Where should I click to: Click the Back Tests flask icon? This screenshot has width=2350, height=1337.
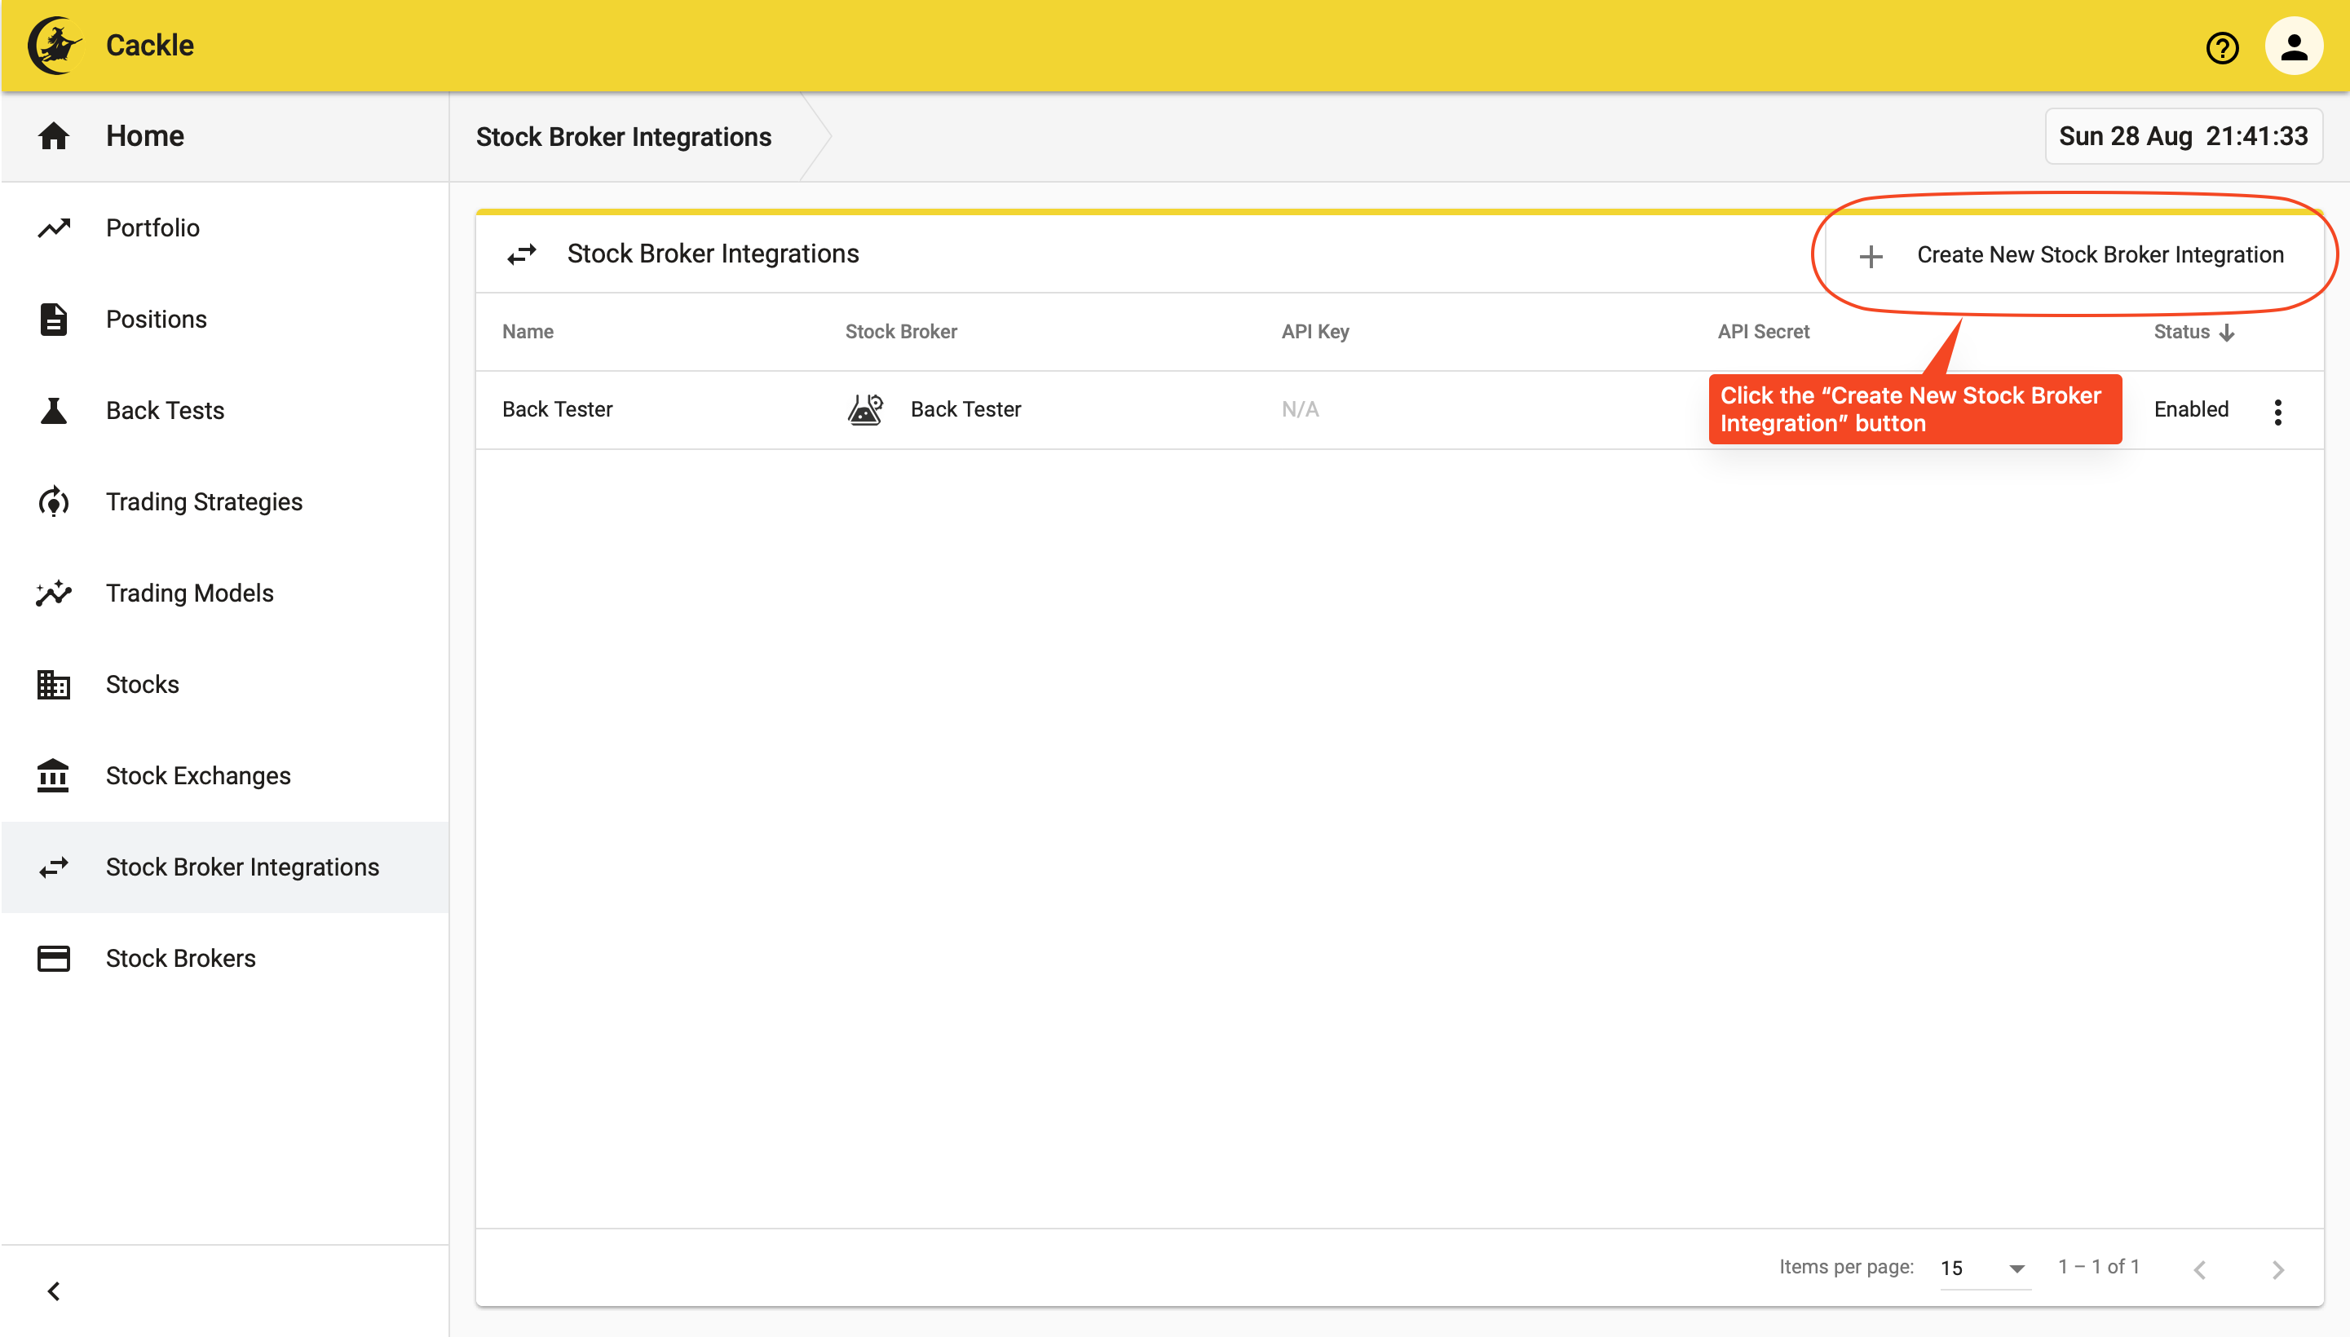[53, 410]
